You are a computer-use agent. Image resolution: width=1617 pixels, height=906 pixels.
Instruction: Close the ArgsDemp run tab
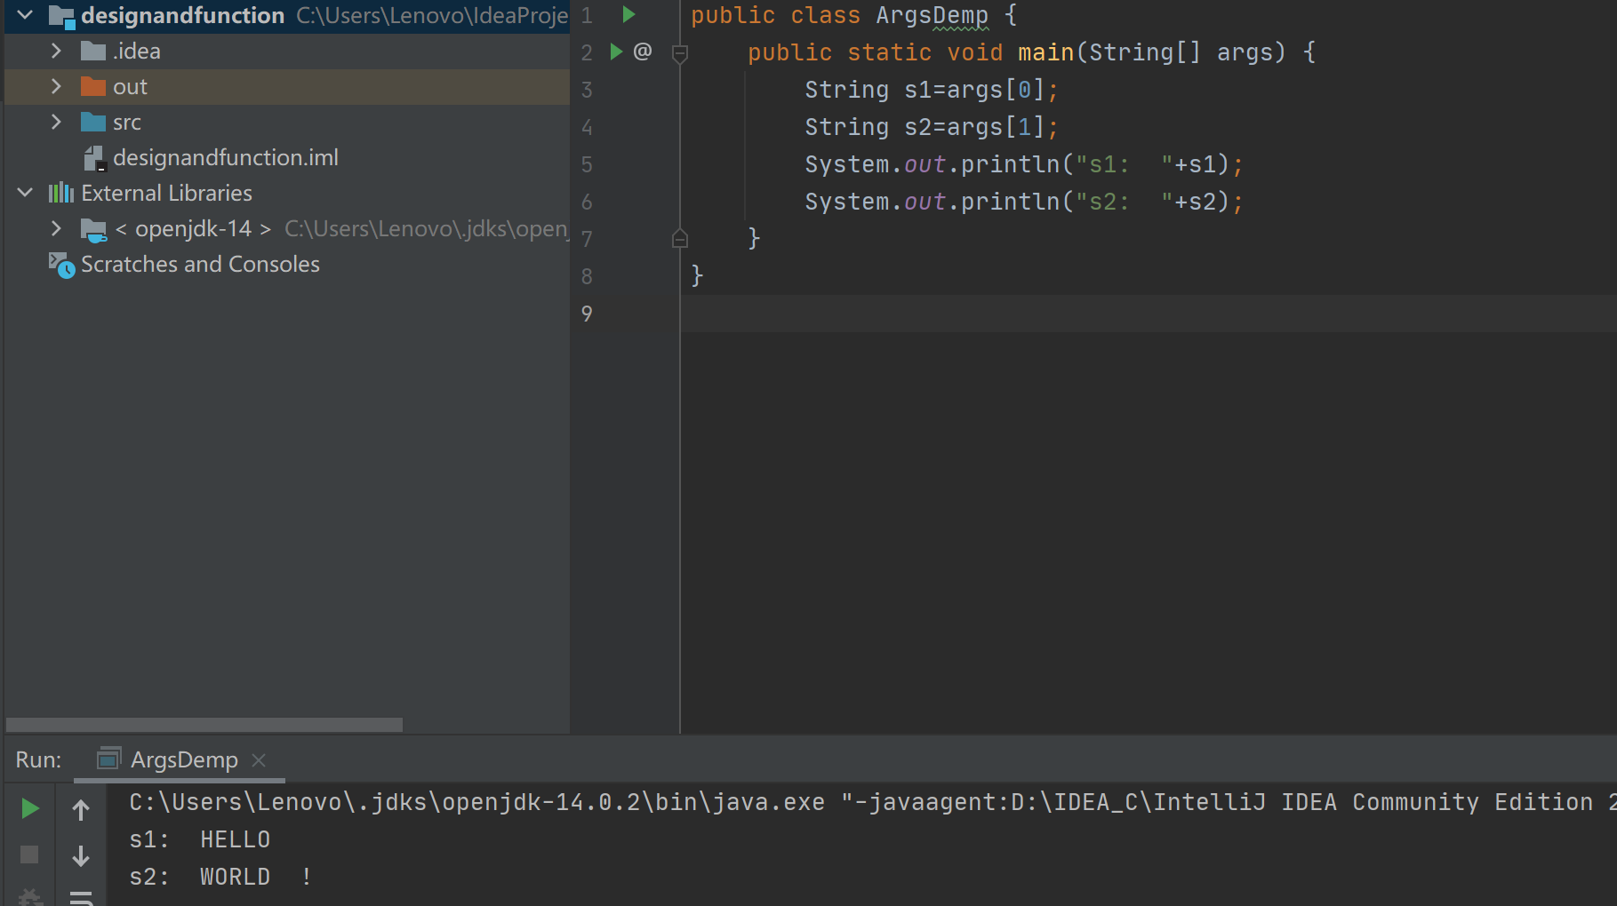click(x=259, y=760)
